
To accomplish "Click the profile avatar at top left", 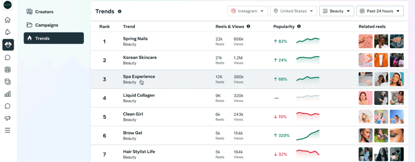I will coord(8,6).
